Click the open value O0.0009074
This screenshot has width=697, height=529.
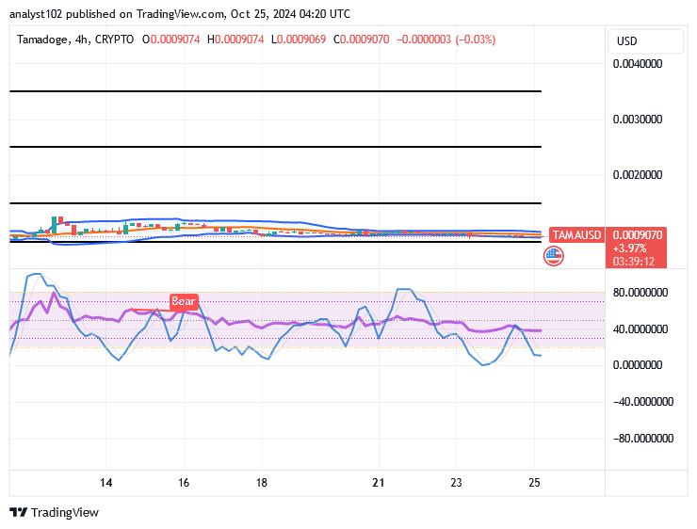[171, 40]
